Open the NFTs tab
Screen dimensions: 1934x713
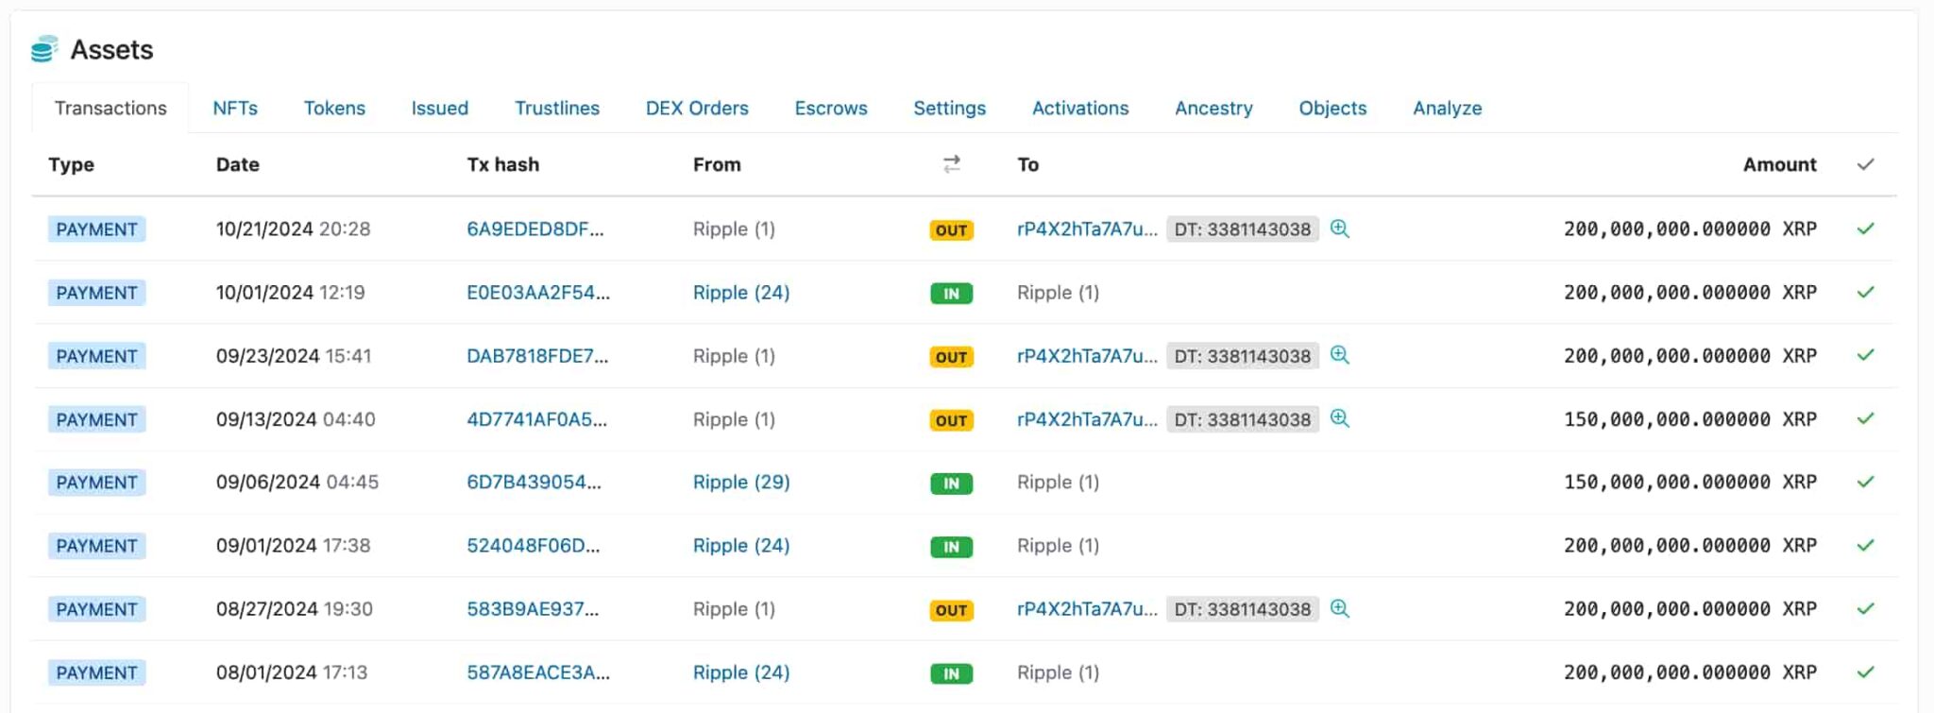tap(235, 109)
